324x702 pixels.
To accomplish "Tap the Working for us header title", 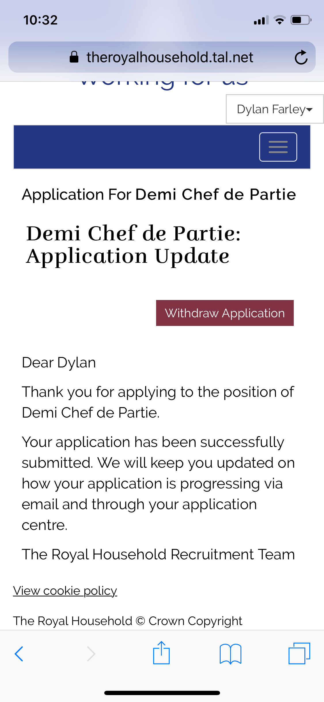I will pyautogui.click(x=164, y=84).
